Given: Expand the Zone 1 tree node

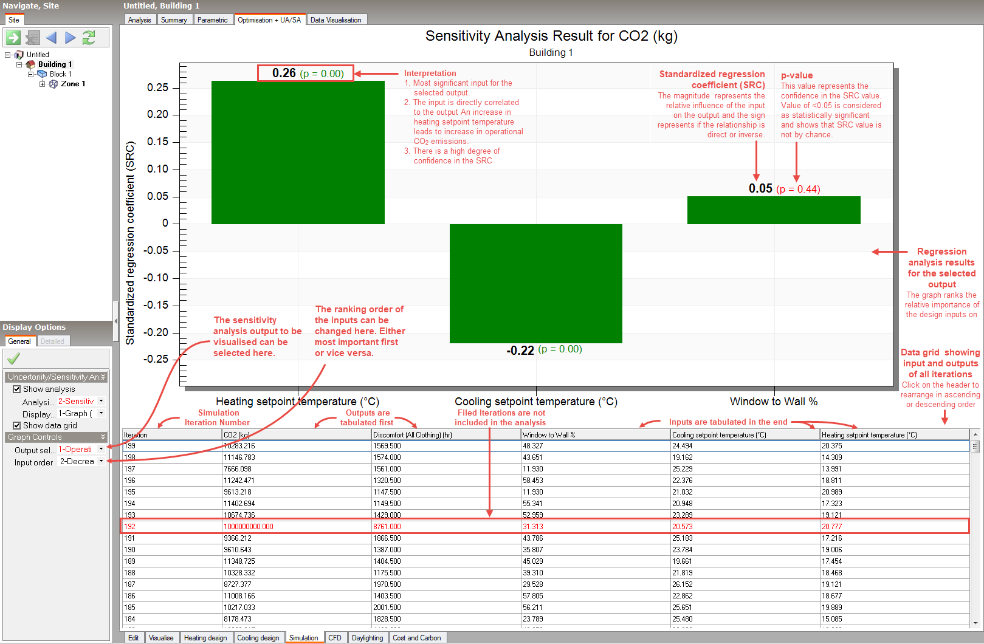Looking at the screenshot, I should point(43,84).
